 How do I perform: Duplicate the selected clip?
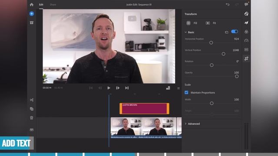(32, 109)
